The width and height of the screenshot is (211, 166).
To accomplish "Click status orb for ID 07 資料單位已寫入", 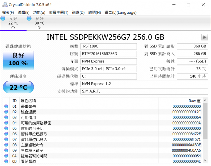I will click(6, 139).
